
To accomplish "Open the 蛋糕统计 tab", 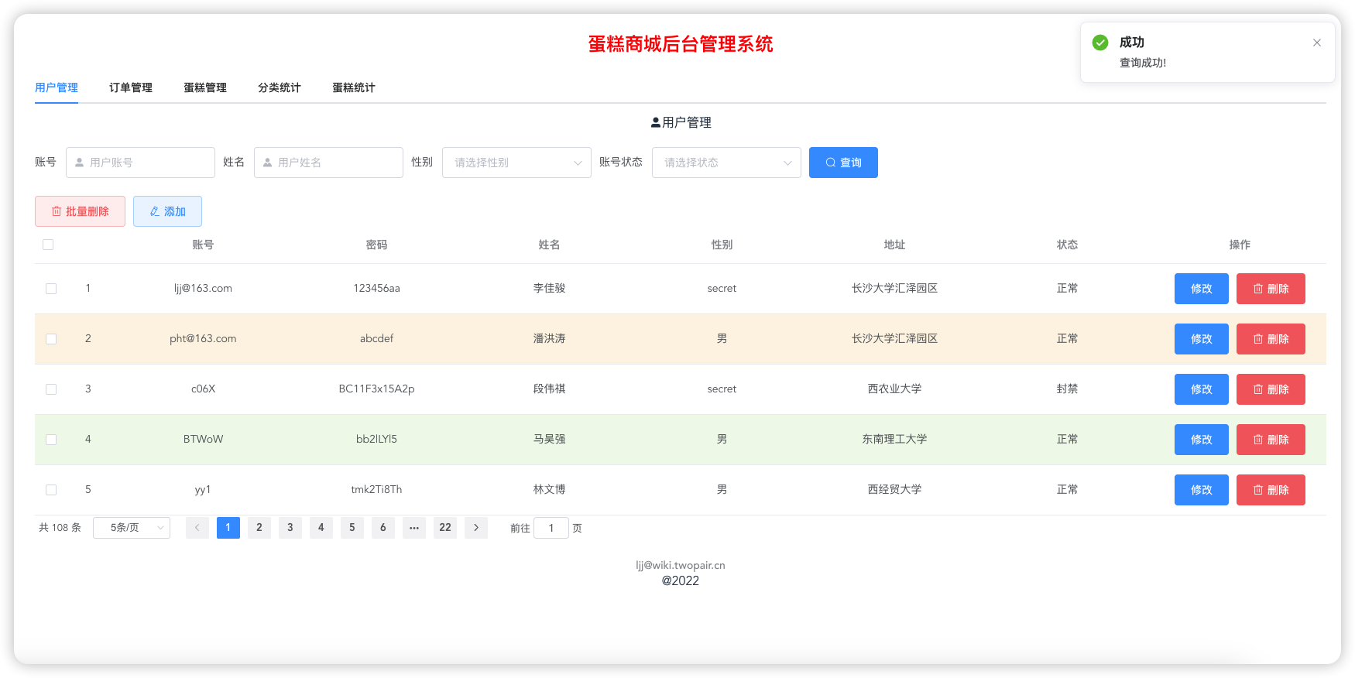I will (x=353, y=87).
